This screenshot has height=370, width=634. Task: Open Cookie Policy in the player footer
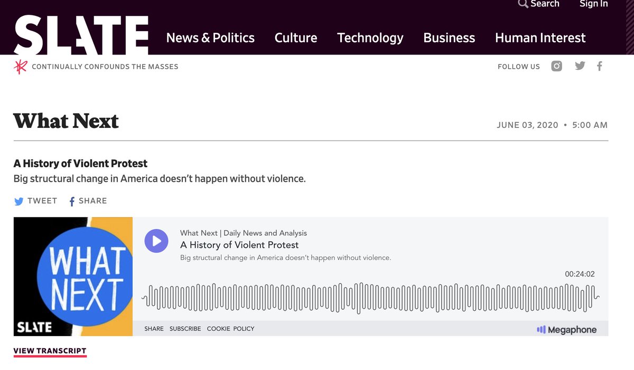pyautogui.click(x=230, y=329)
